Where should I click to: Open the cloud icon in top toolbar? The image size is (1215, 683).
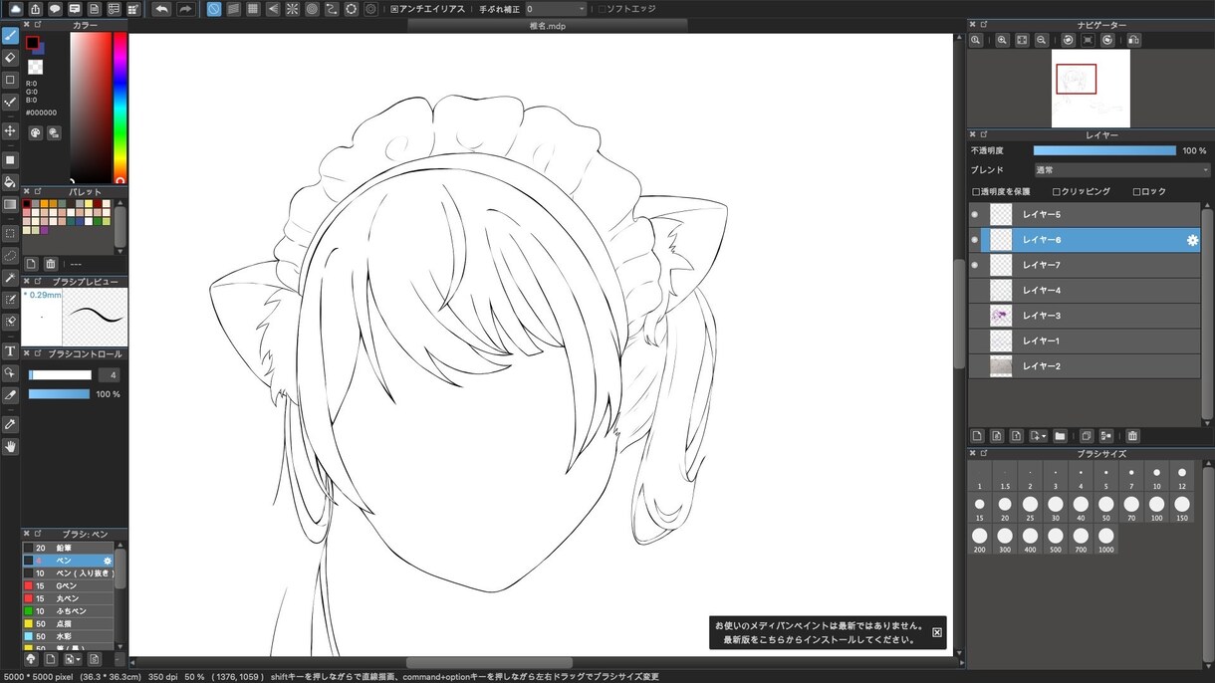click(15, 9)
